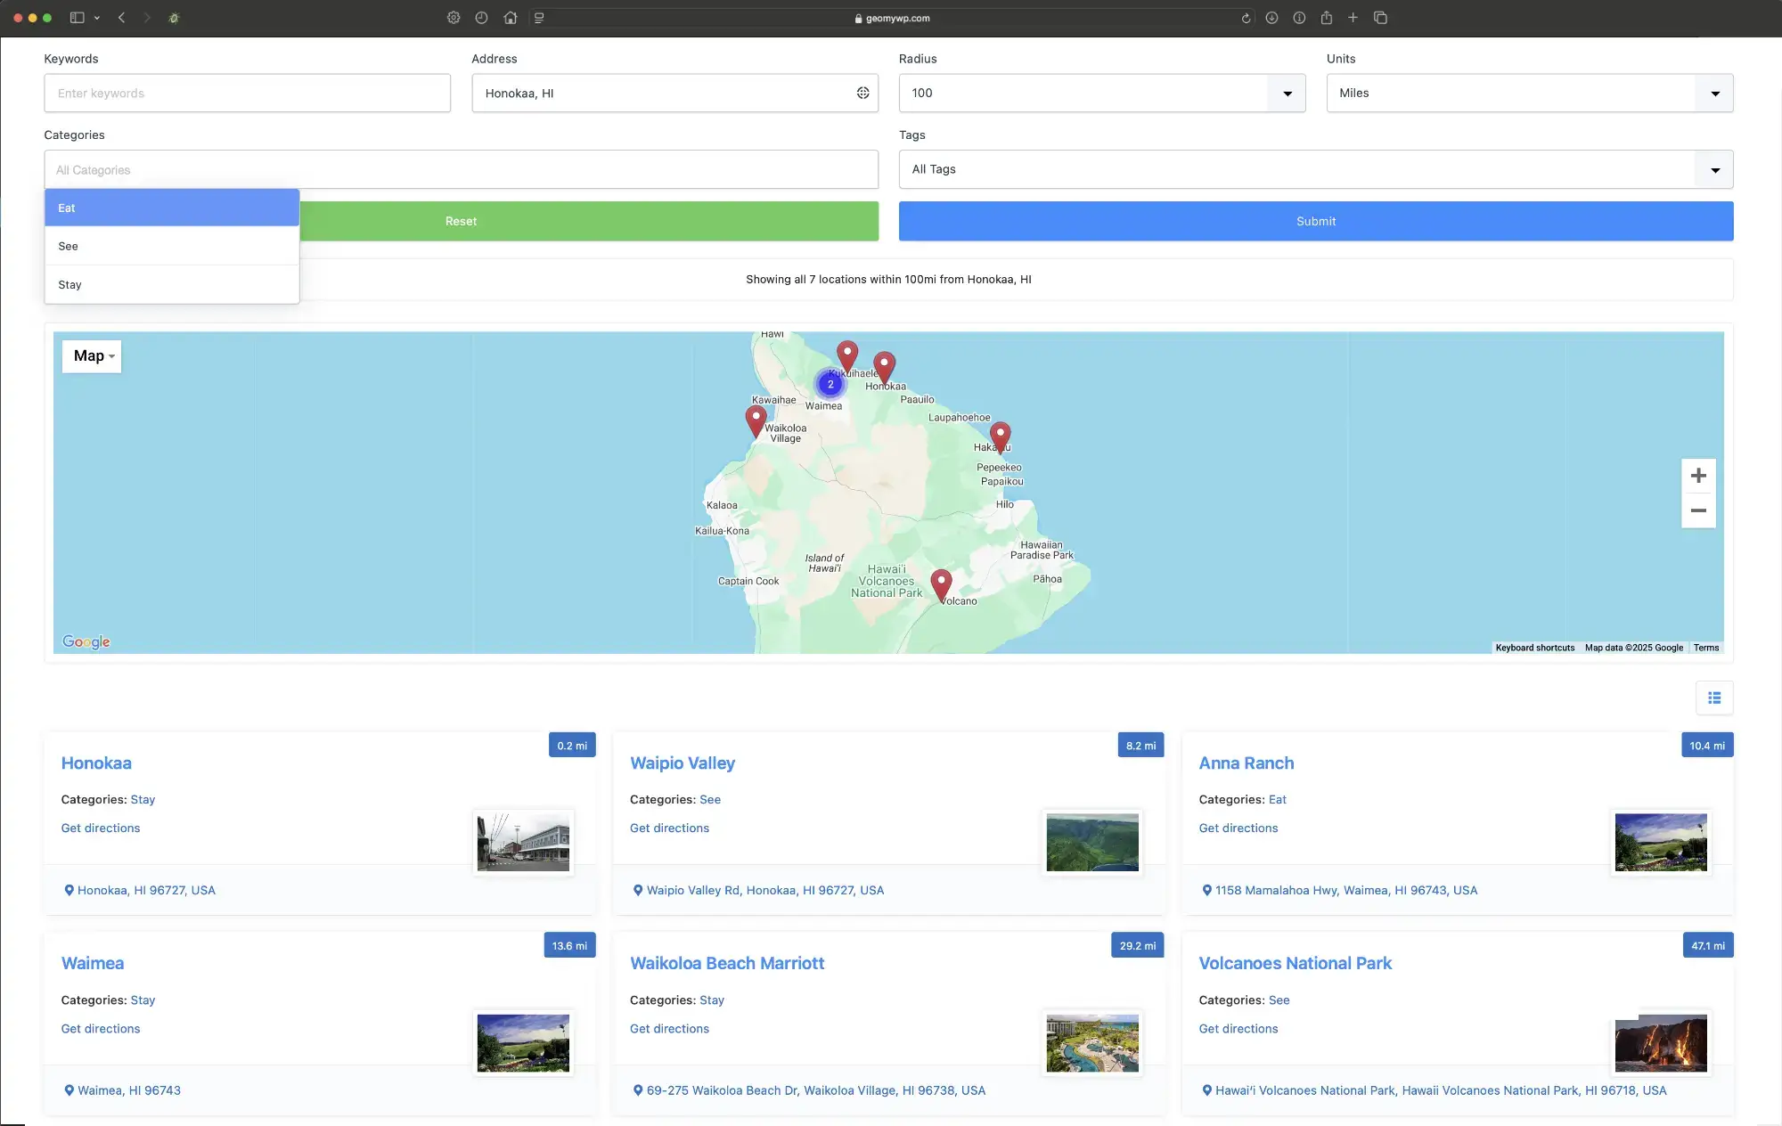Click the map marker near Volcano
The width and height of the screenshot is (1782, 1126).
941,585
